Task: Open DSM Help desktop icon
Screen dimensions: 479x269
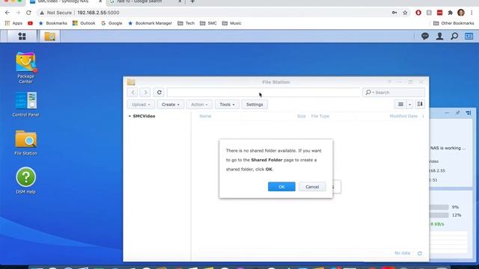Action: coord(25,181)
